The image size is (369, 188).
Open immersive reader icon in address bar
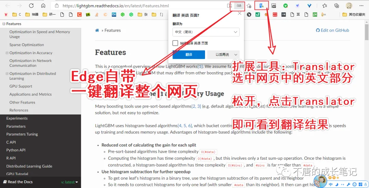[230, 6]
